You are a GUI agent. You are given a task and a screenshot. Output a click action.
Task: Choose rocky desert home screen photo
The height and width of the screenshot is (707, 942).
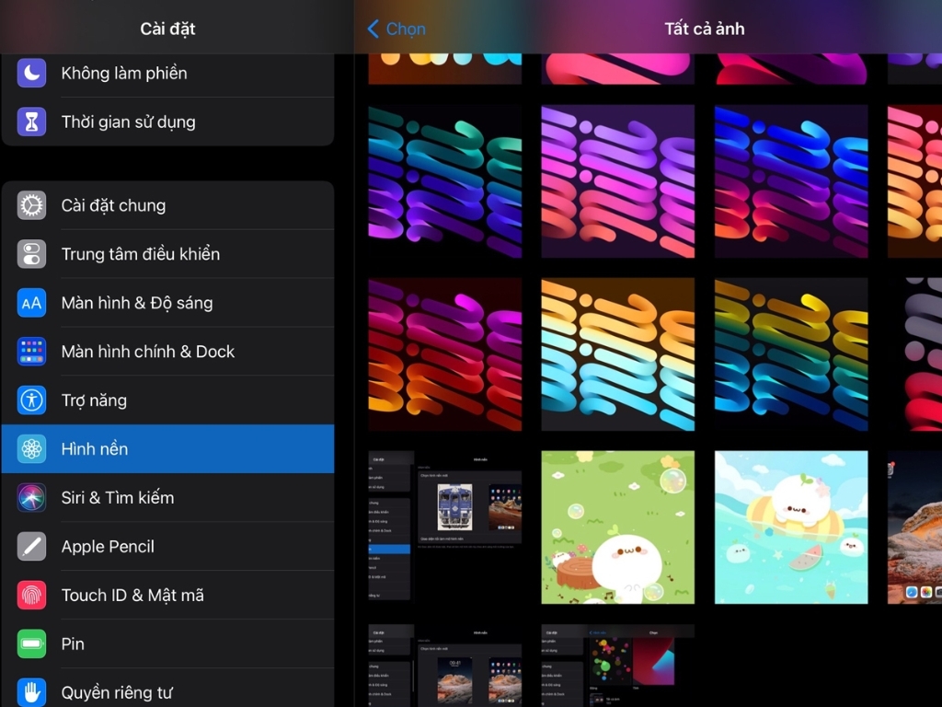click(914, 527)
